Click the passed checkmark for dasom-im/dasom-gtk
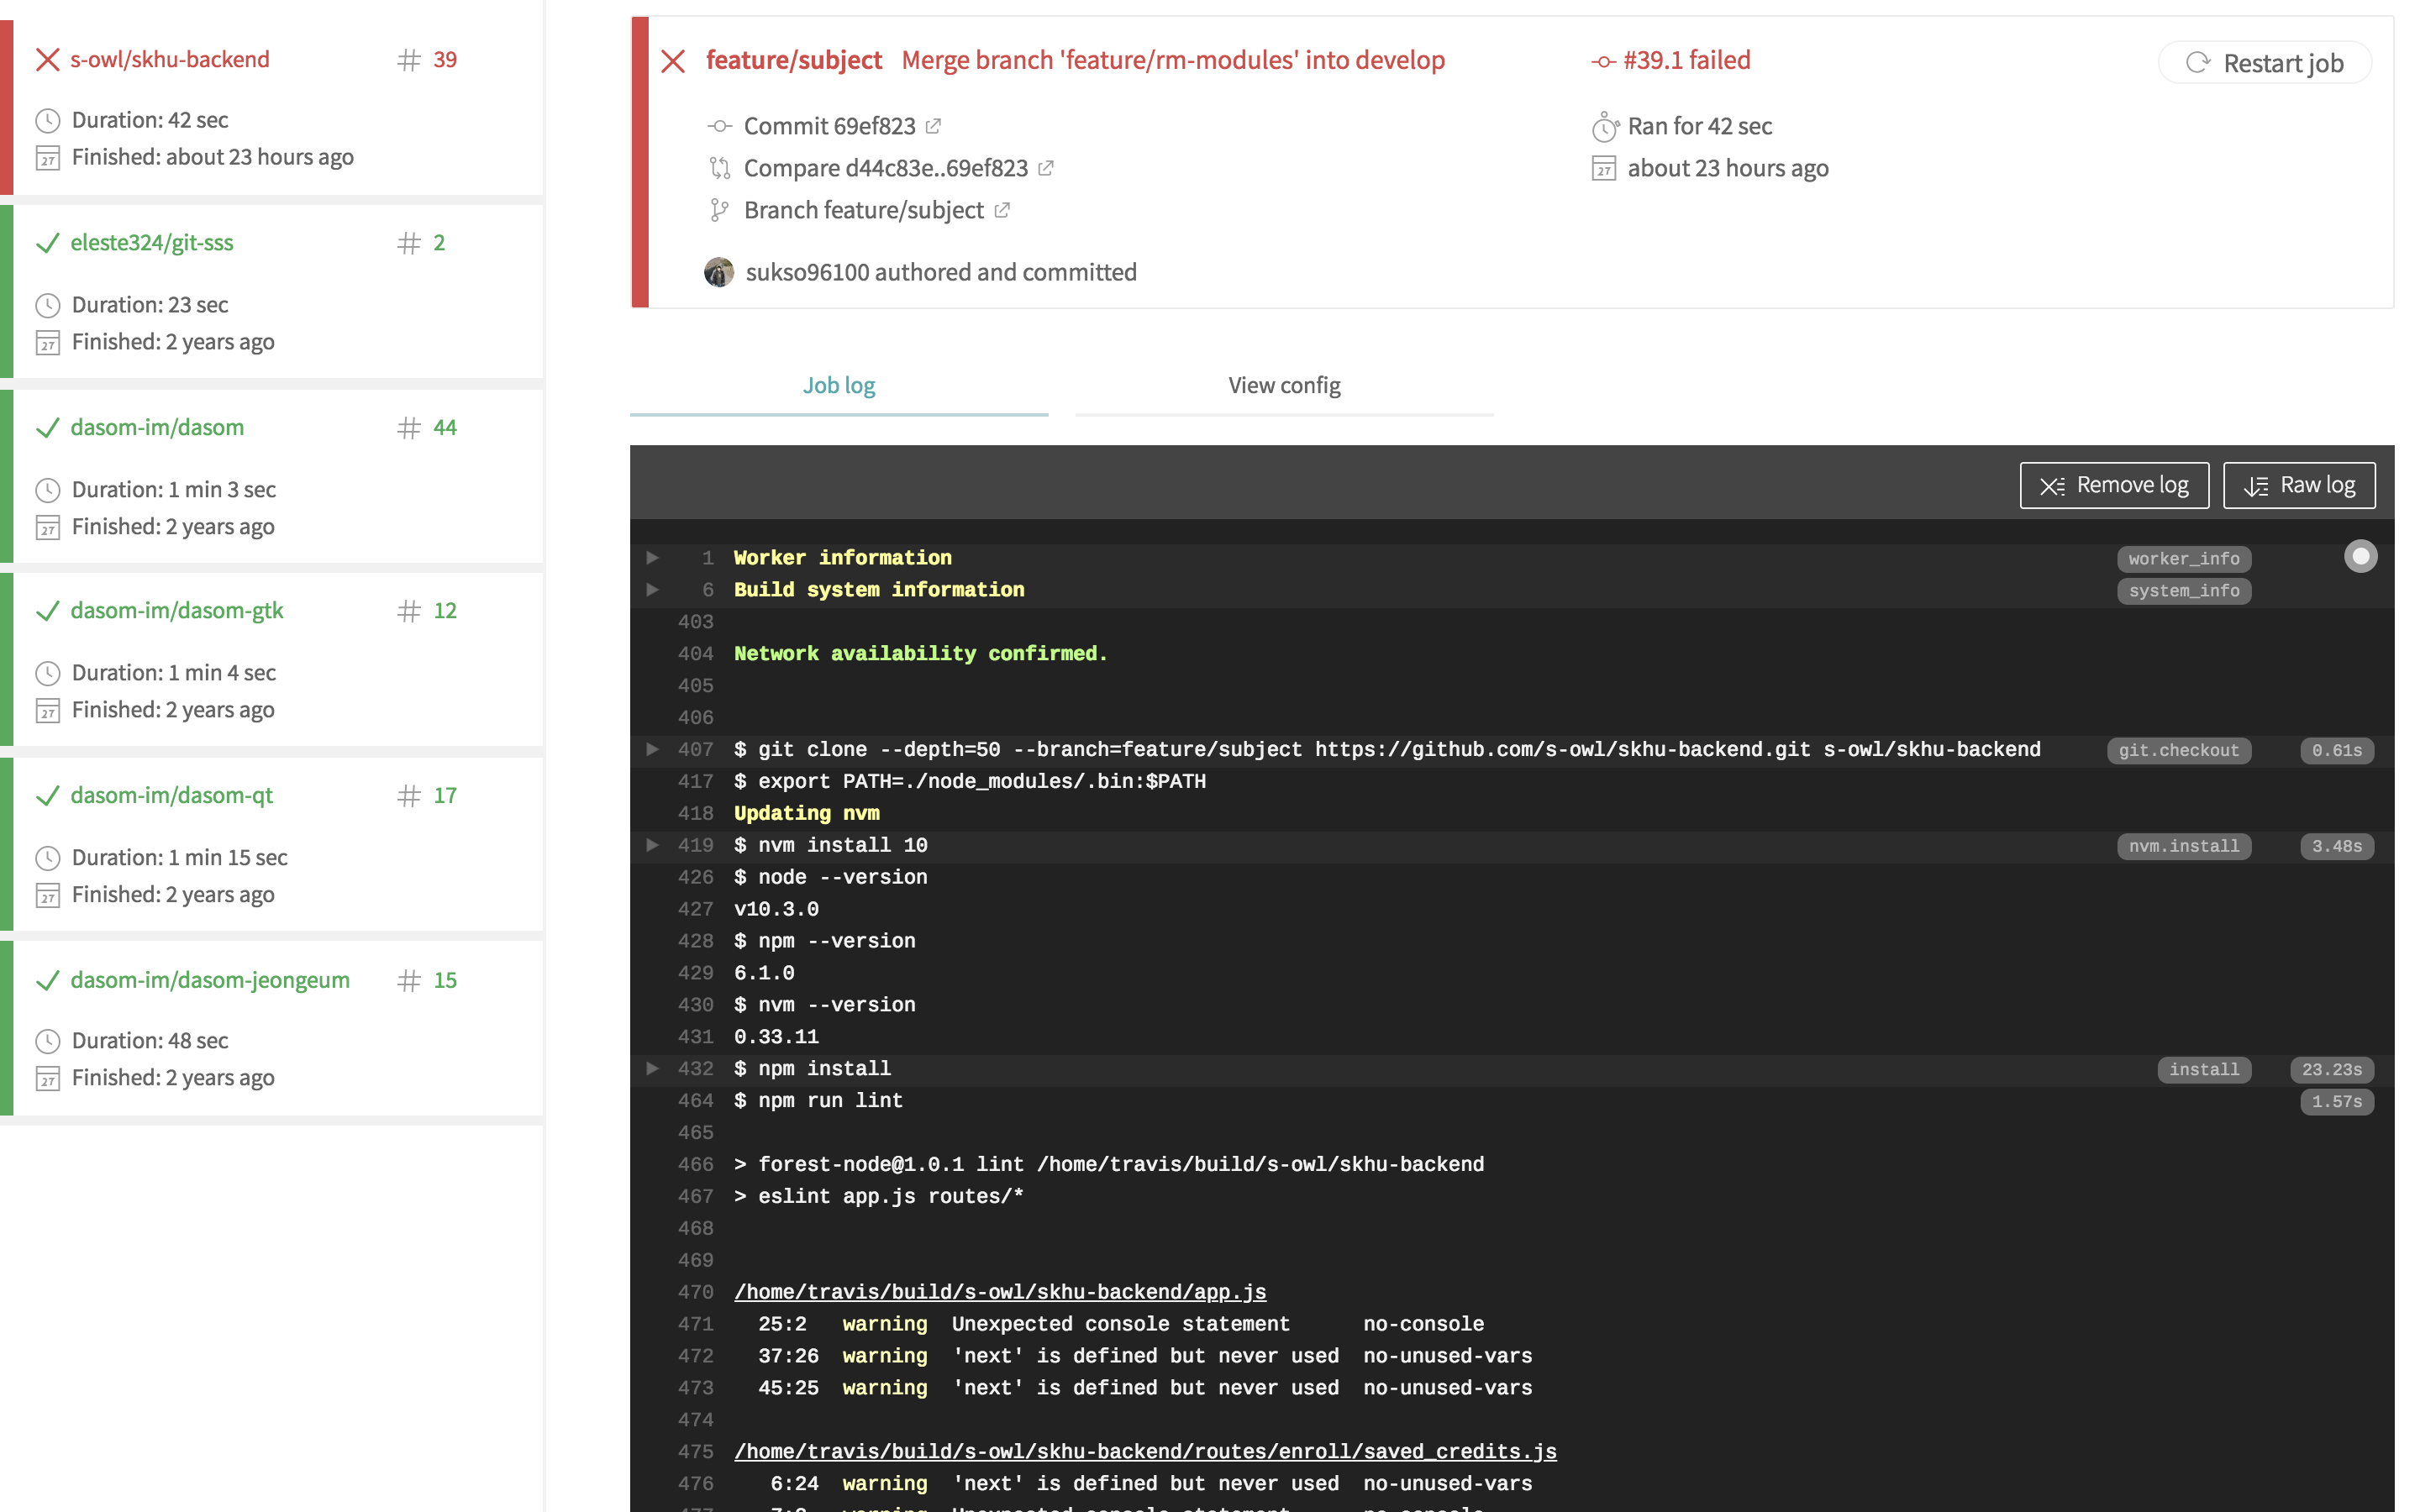The width and height of the screenshot is (2420, 1512). [x=47, y=611]
